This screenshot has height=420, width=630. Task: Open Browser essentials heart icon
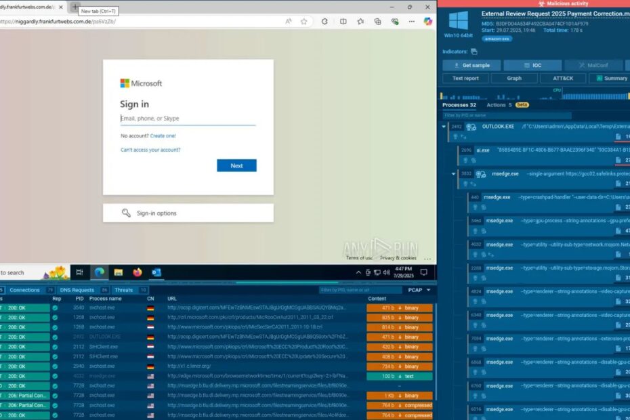[394, 21]
